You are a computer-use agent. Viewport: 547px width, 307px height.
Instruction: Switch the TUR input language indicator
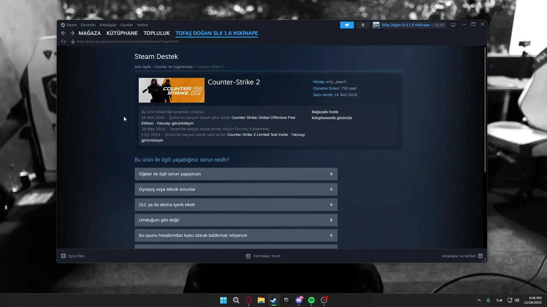[x=499, y=300]
